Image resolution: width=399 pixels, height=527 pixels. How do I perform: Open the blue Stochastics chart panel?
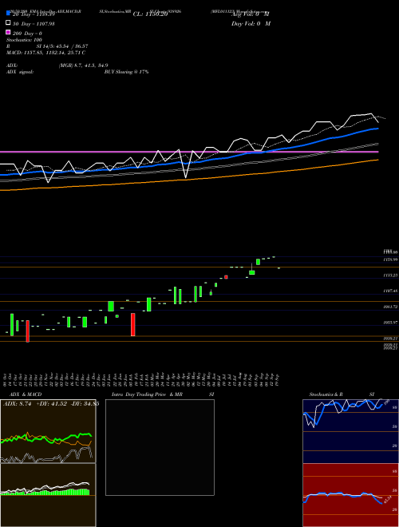[350, 431]
